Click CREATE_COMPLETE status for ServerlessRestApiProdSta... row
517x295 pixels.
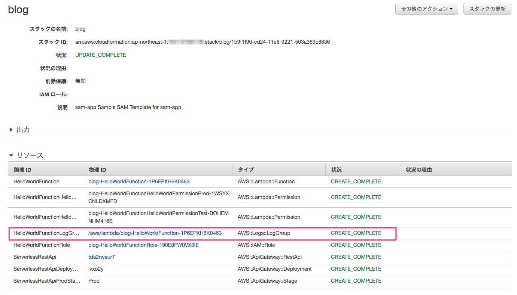(x=356, y=280)
